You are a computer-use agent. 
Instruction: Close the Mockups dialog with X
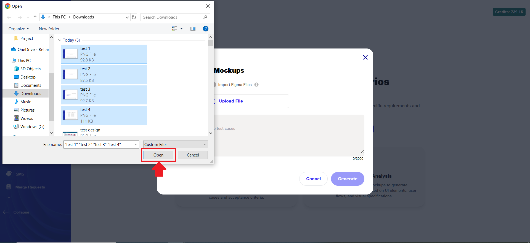(x=365, y=57)
